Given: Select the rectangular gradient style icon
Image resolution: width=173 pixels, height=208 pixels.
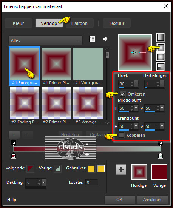Looking at the screenshot, I should click(161, 47).
